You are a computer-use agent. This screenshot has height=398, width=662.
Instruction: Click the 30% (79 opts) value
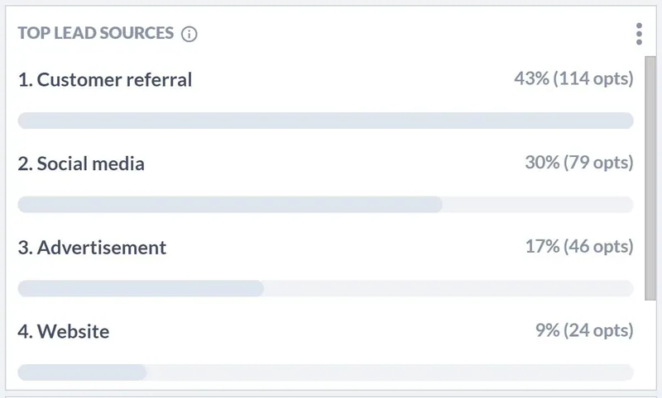pos(579,162)
